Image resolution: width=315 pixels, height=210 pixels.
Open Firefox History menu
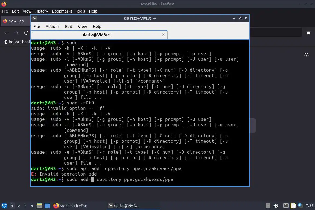pos(42,11)
